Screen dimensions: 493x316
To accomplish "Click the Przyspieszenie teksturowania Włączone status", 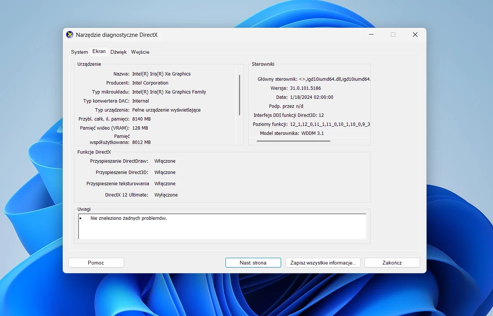I will (165, 183).
